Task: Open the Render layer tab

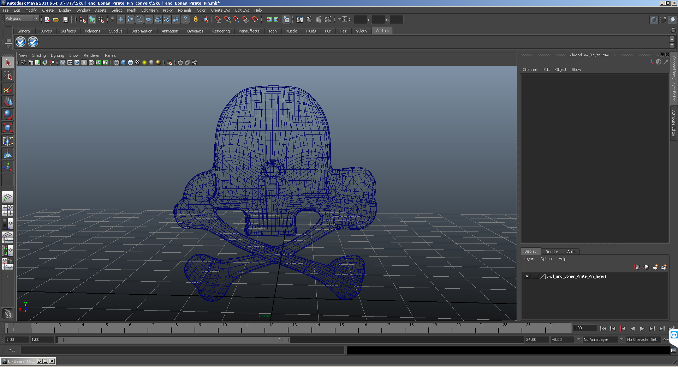Action: [552, 252]
